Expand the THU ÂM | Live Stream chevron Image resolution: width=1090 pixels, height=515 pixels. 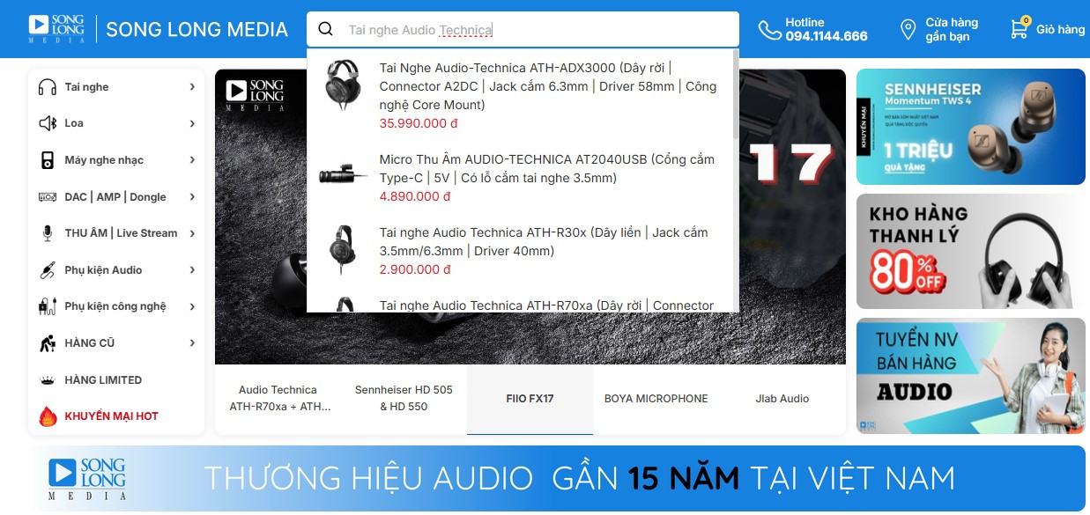[192, 233]
